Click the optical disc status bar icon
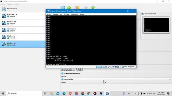This screenshot has height=96, width=172. 99,67
